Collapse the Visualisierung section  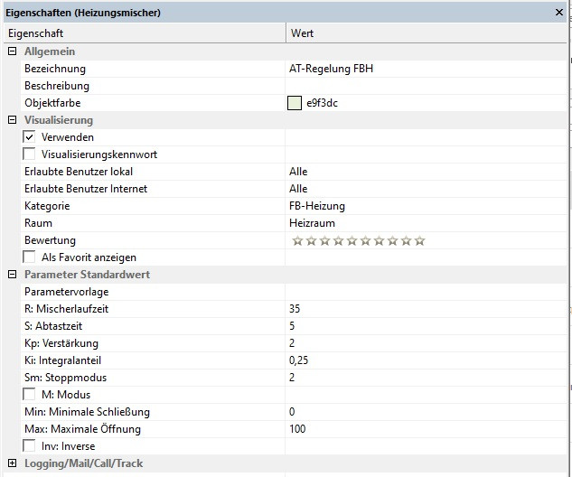coord(12,120)
